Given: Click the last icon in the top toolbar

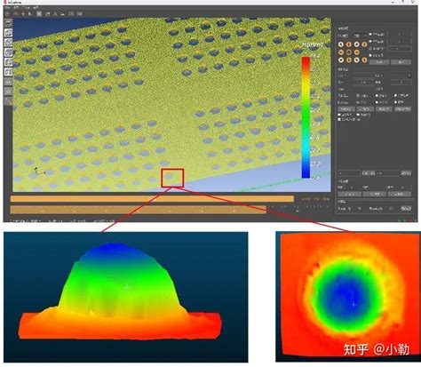Looking at the screenshot, I should pos(79,13).
